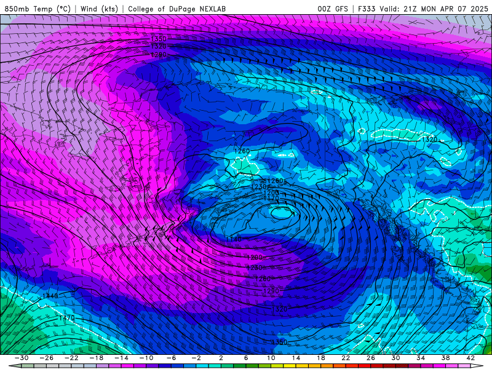
Task: Select the 22 degree scale label
Action: [346, 358]
